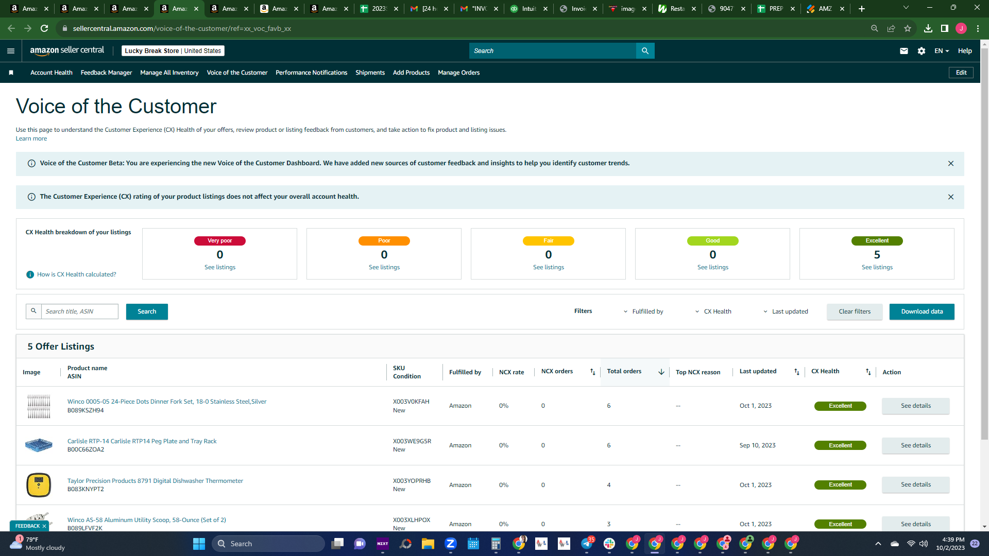989x556 pixels.
Task: Open Manage All Inventory menu item
Action: (169, 73)
